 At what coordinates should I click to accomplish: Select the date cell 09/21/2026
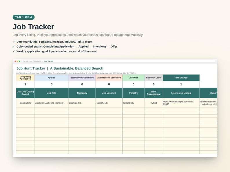click(x=25, y=103)
